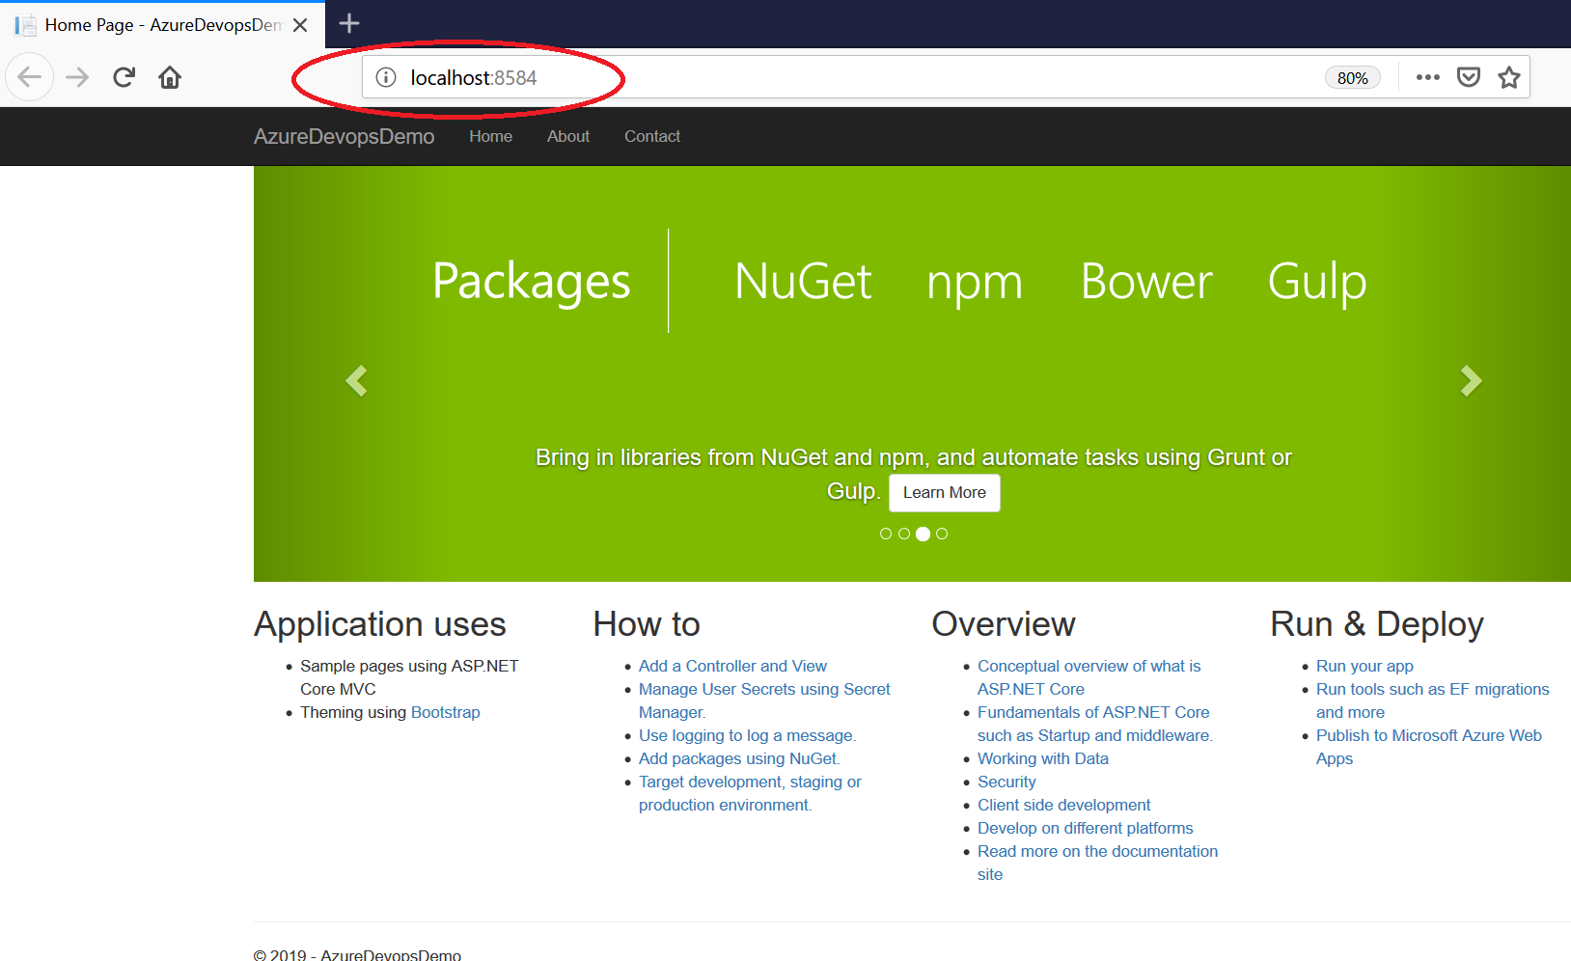Open site information icon in address bar

click(x=386, y=77)
